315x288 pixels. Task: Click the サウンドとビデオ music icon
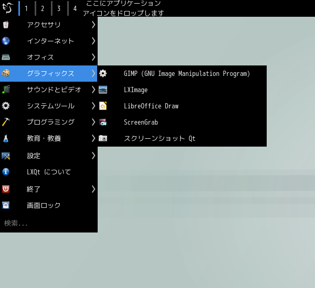click(x=6, y=90)
